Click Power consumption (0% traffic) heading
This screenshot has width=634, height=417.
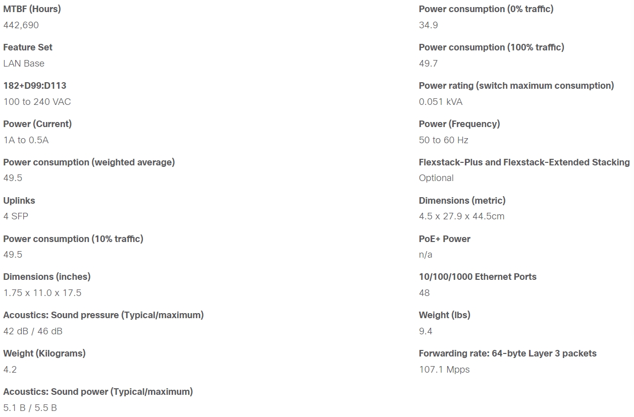click(486, 9)
